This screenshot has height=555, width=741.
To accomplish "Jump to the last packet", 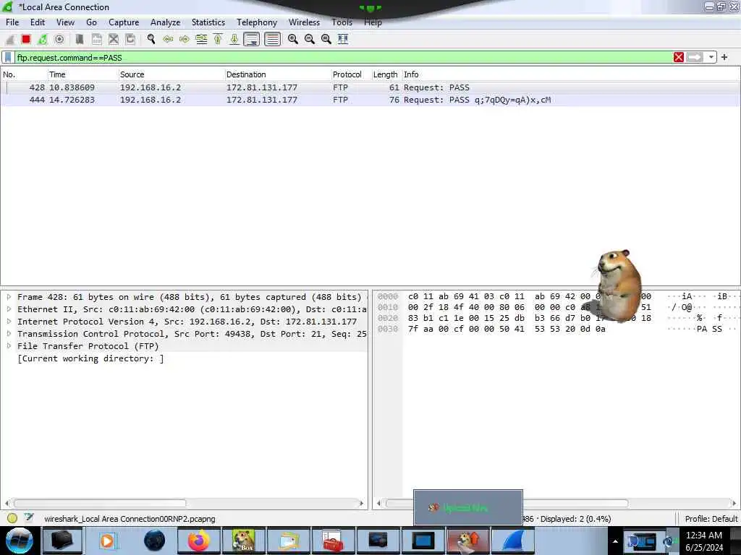I will coord(234,39).
